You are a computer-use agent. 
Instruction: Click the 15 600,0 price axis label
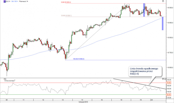click(x=170, y=67)
